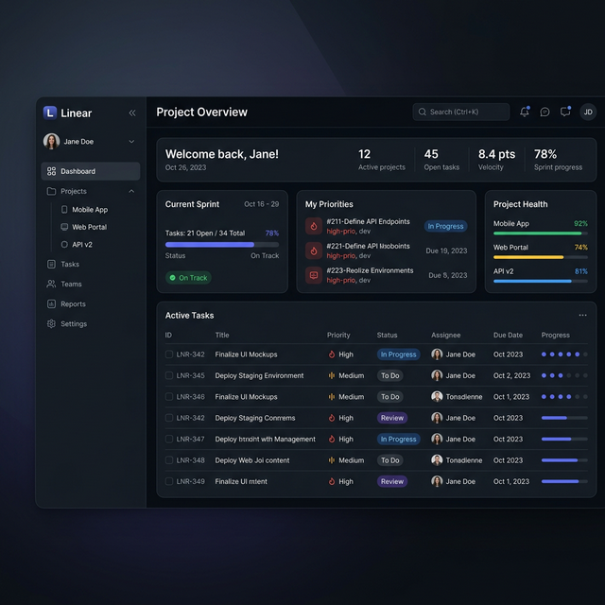Click the 45 Open tasks stat

[441, 160]
